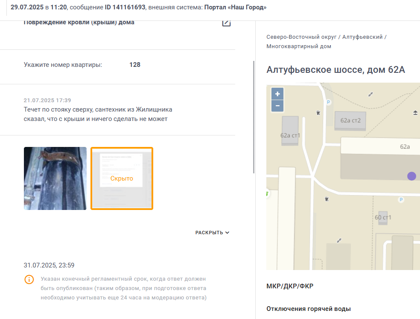Expand the details with 'РАСКРЫТЬ'
The height and width of the screenshot is (319, 420).
pos(212,233)
